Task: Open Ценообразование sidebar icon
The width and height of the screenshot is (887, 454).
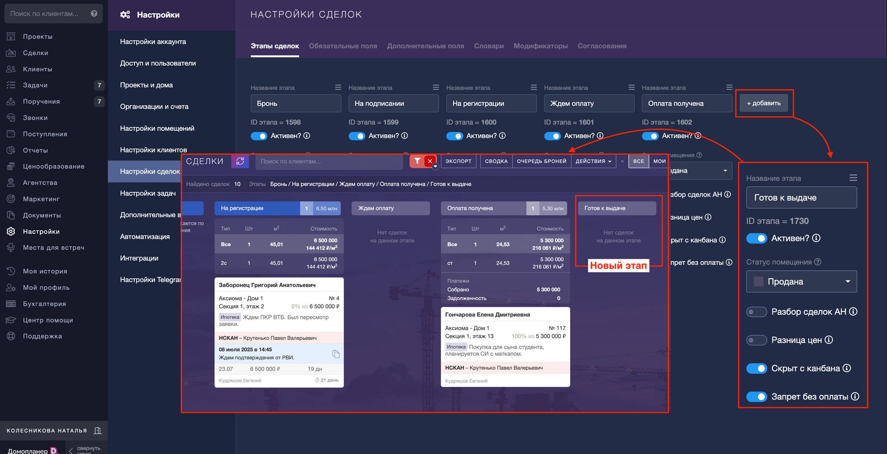Action: (x=11, y=166)
